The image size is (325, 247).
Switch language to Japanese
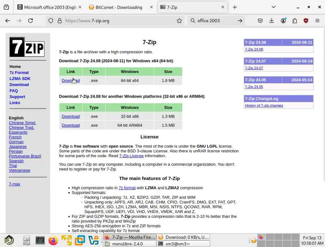18,147
